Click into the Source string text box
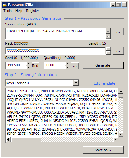129x158 pixels. (x=55, y=34)
